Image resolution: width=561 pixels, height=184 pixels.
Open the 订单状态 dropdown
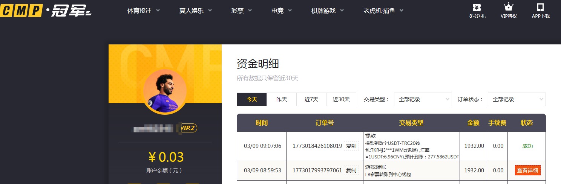517,99
